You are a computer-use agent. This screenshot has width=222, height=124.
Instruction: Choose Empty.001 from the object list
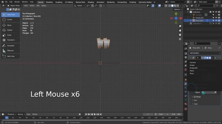[194, 68]
